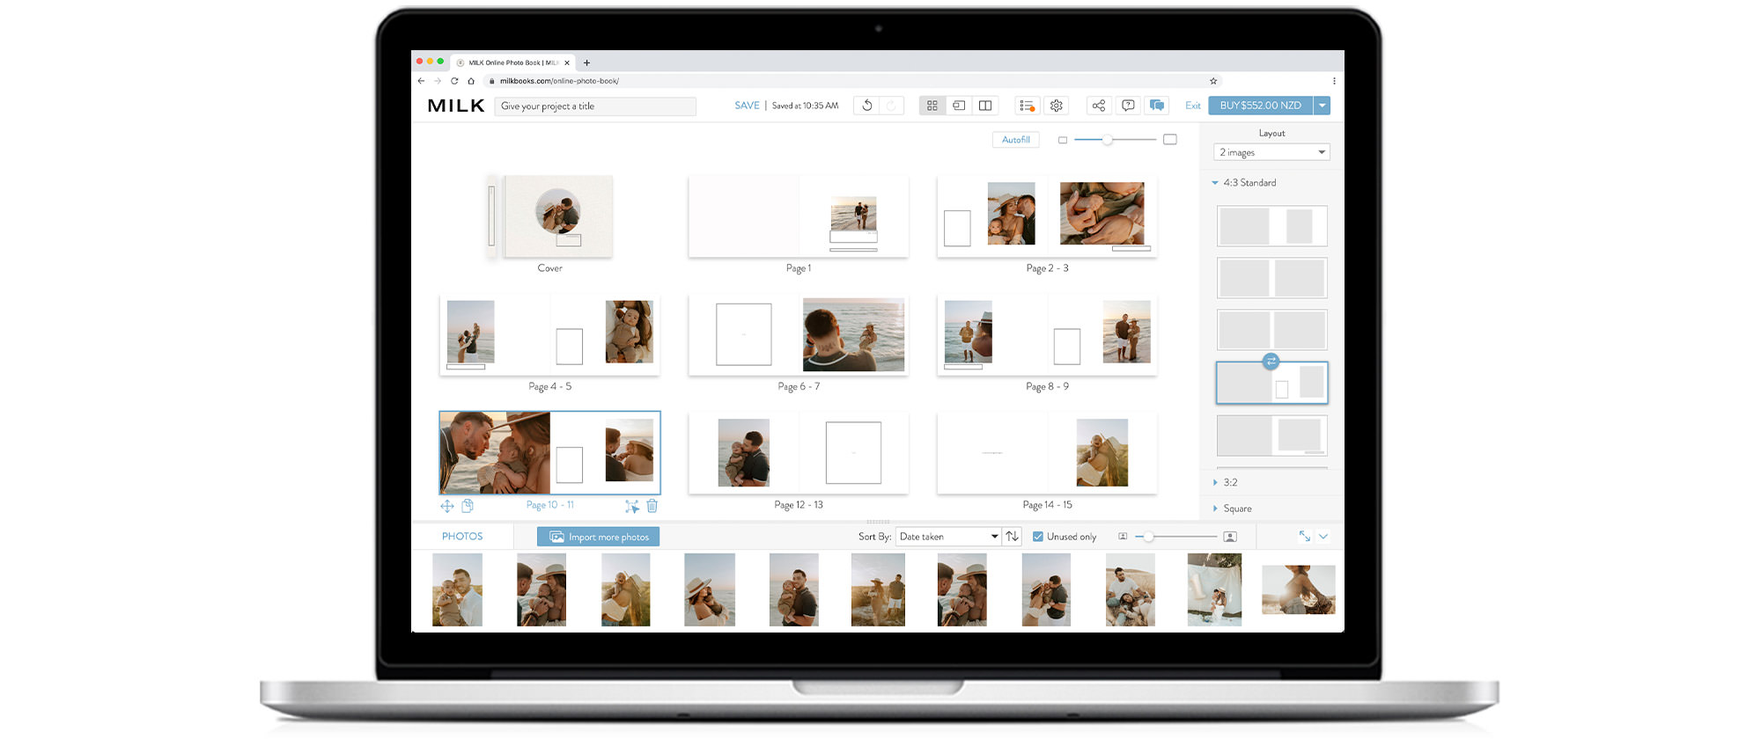Expand the 3:2 layout section

[x=1215, y=482]
